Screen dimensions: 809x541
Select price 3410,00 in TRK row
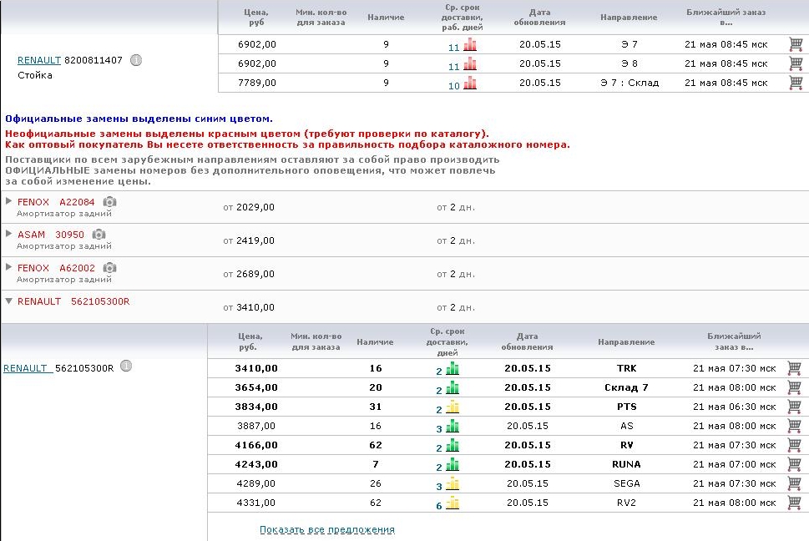point(256,368)
